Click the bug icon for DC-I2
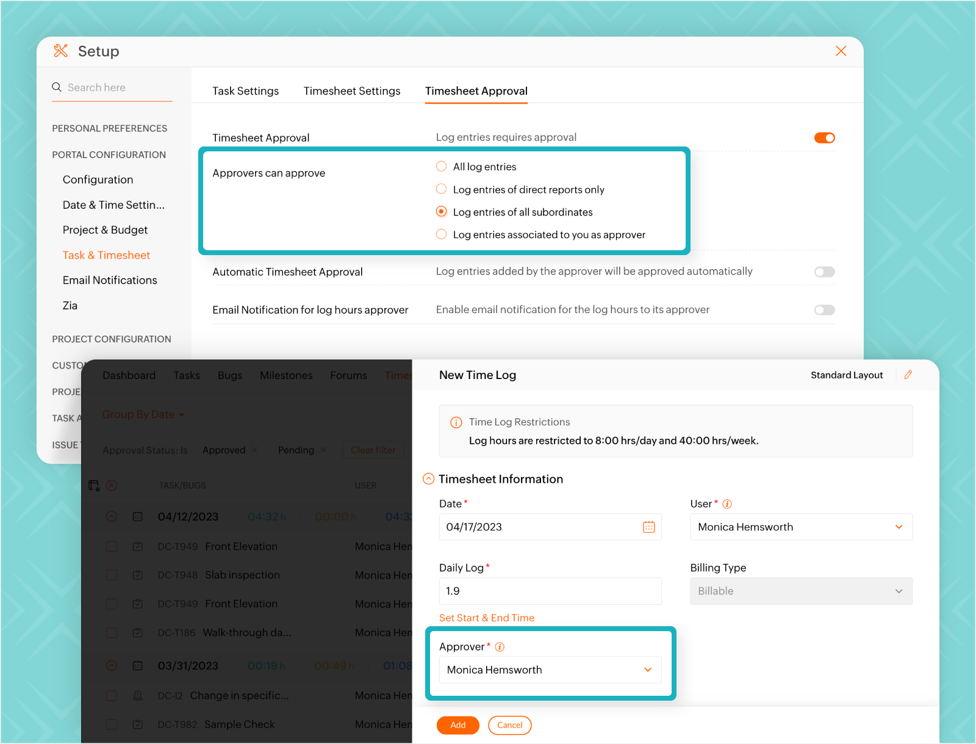976x744 pixels. 138,695
